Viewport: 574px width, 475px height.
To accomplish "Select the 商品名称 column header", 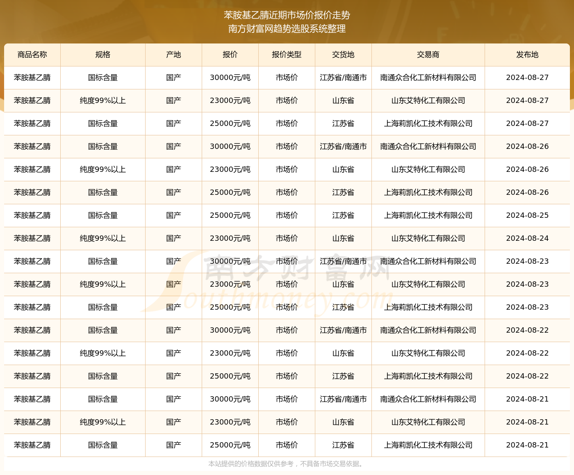I will pos(32,55).
